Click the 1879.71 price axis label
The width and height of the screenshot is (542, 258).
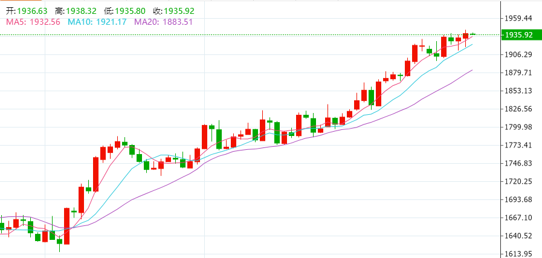(518, 73)
